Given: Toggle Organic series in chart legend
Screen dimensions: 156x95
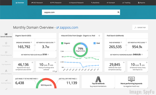Looking at the screenshot, I should coord(66,43).
